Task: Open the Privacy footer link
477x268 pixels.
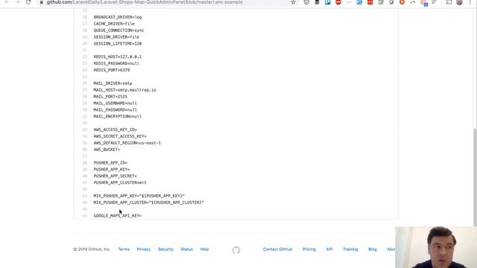Action: tap(144, 249)
